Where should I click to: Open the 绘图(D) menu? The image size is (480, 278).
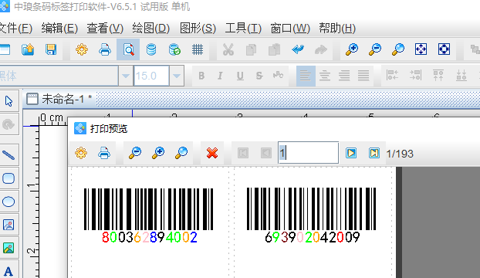click(150, 29)
